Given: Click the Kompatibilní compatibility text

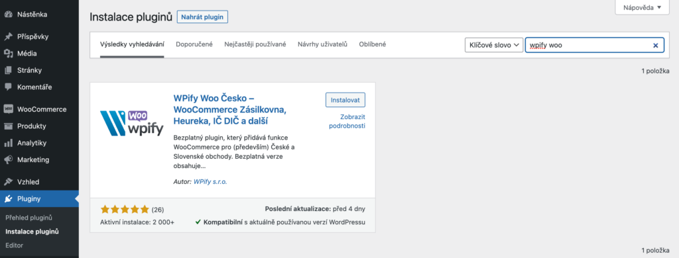Looking at the screenshot, I should coord(284,222).
